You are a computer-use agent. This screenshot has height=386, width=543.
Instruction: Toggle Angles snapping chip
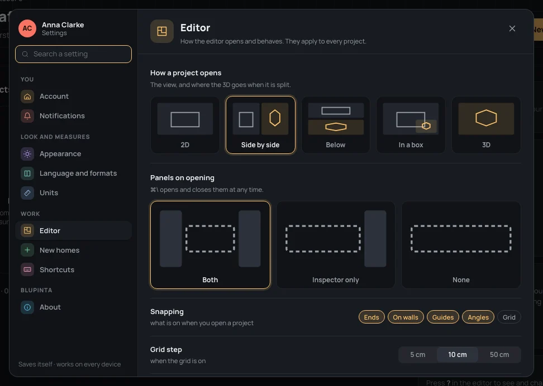pyautogui.click(x=478, y=317)
